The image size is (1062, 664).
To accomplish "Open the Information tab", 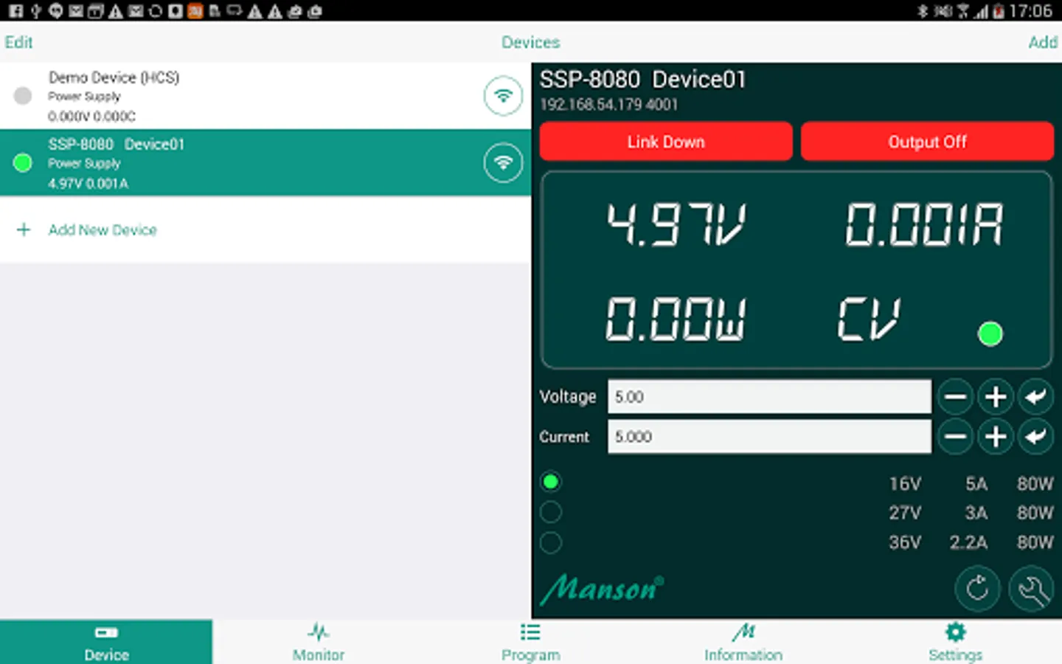I will [x=743, y=642].
